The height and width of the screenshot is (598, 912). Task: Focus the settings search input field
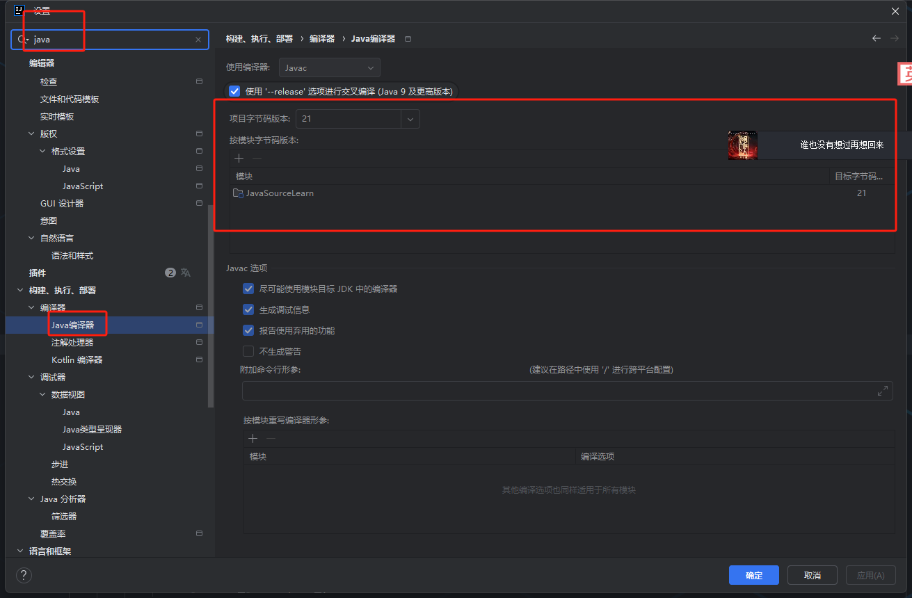(x=110, y=40)
